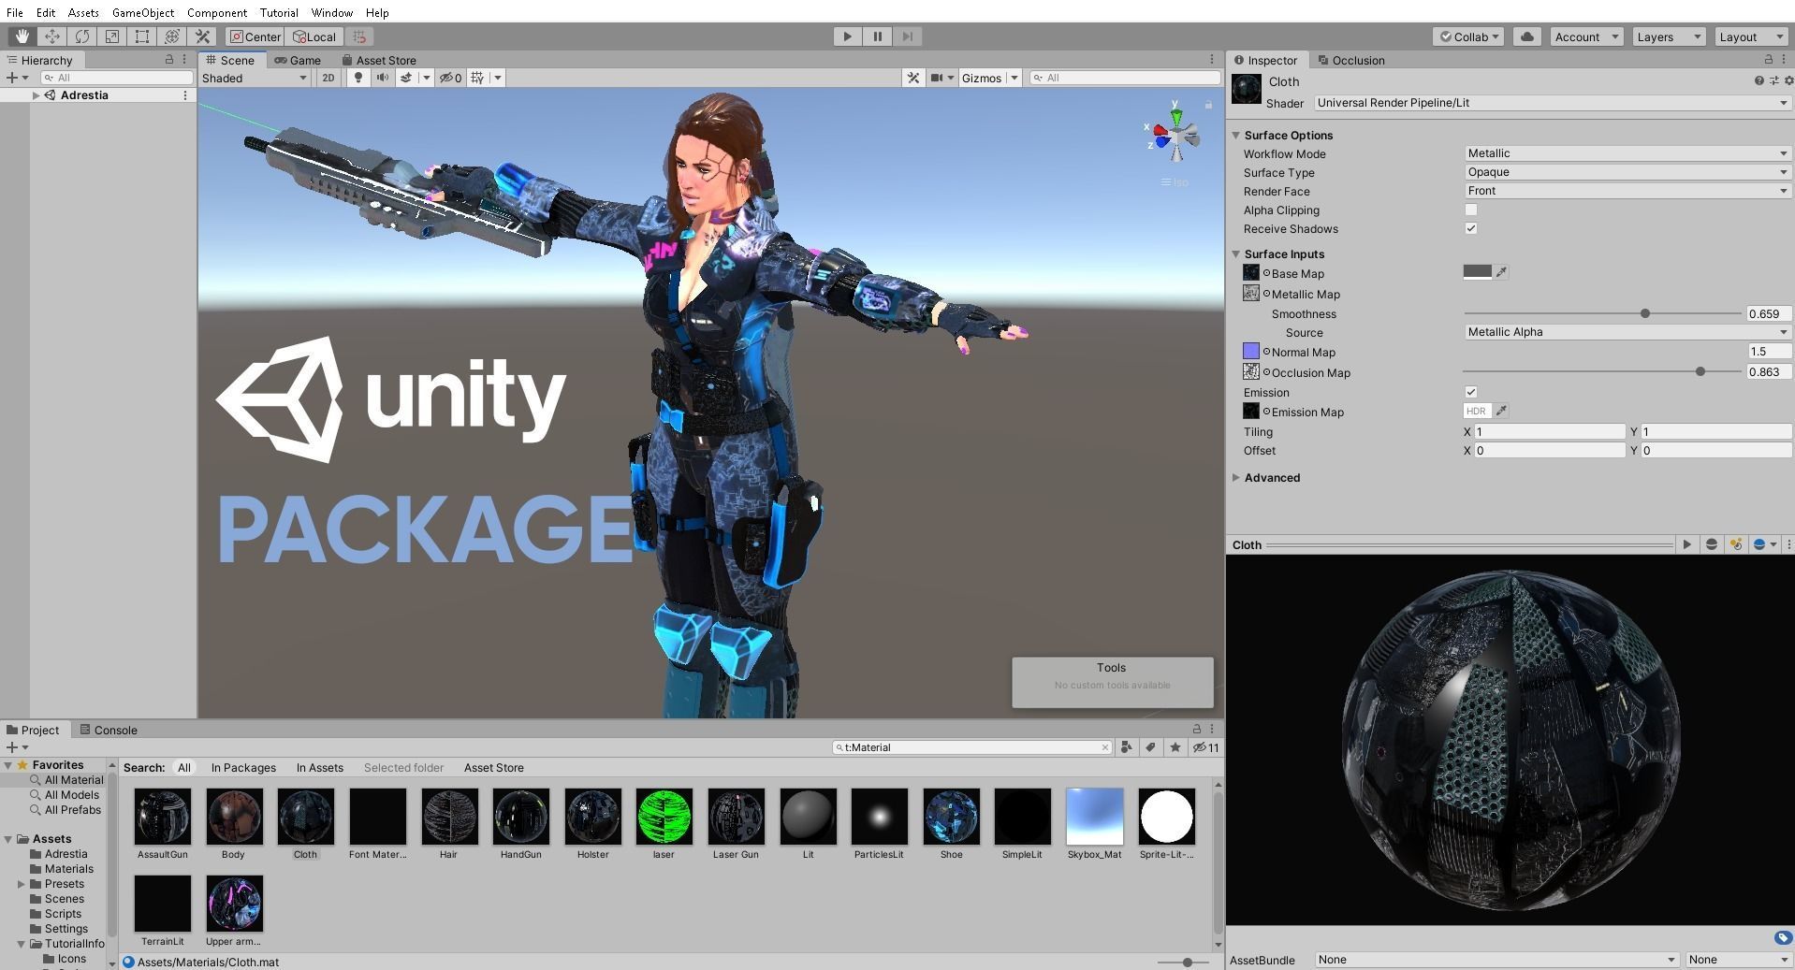Open Shader dropdown in Inspector
Image resolution: width=1795 pixels, height=970 pixels.
click(1552, 103)
